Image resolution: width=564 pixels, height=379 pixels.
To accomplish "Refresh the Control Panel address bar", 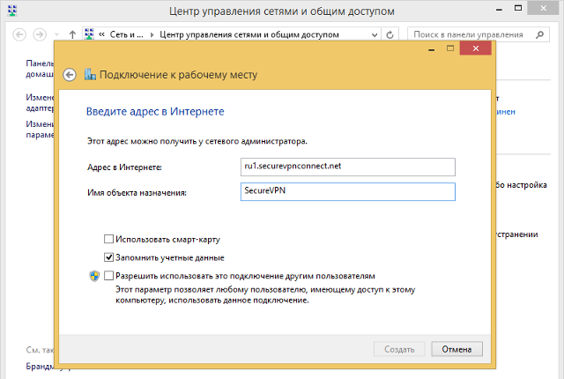I will tap(390, 35).
